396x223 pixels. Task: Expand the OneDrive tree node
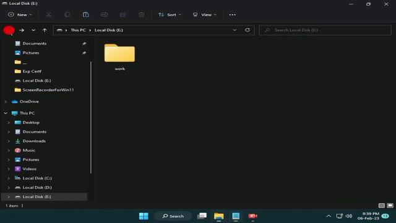(6, 102)
